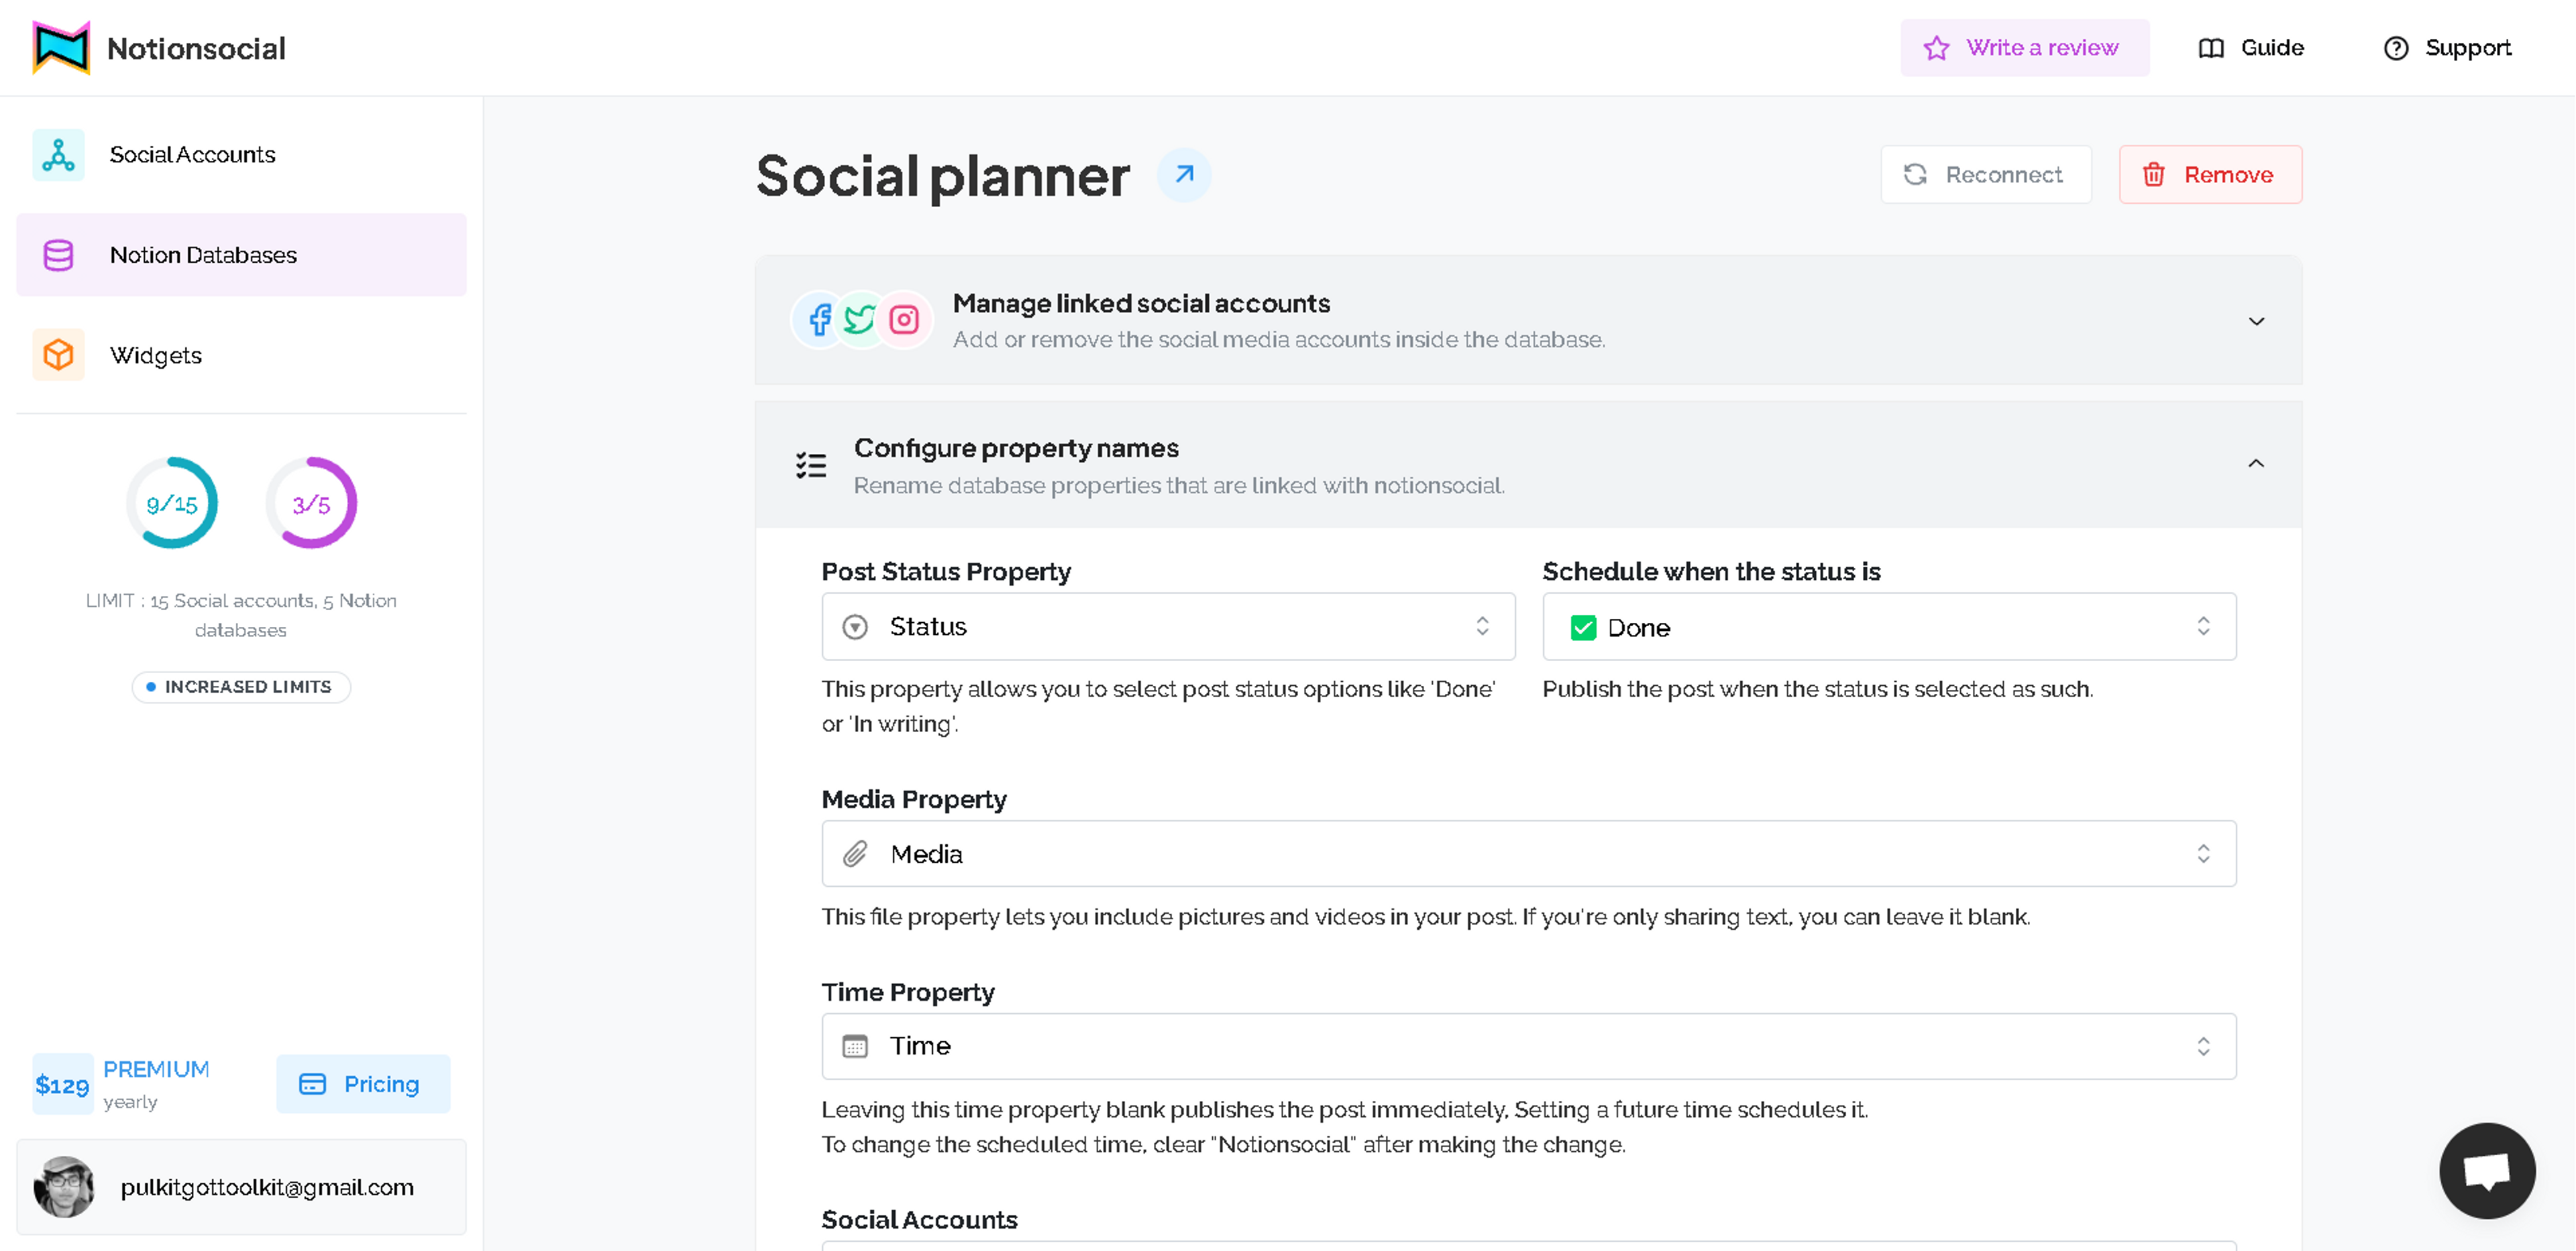Click the green Done checkbox icon
2576x1251 pixels.
[1583, 628]
